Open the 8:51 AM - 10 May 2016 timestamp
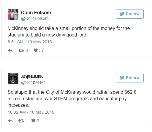Viewport: 152px width, 132px height. [30, 42]
